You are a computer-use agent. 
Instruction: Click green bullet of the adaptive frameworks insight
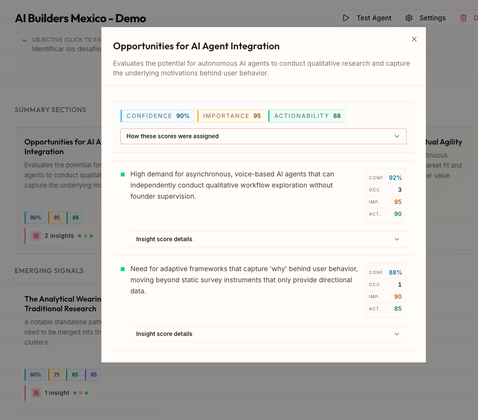click(123, 269)
